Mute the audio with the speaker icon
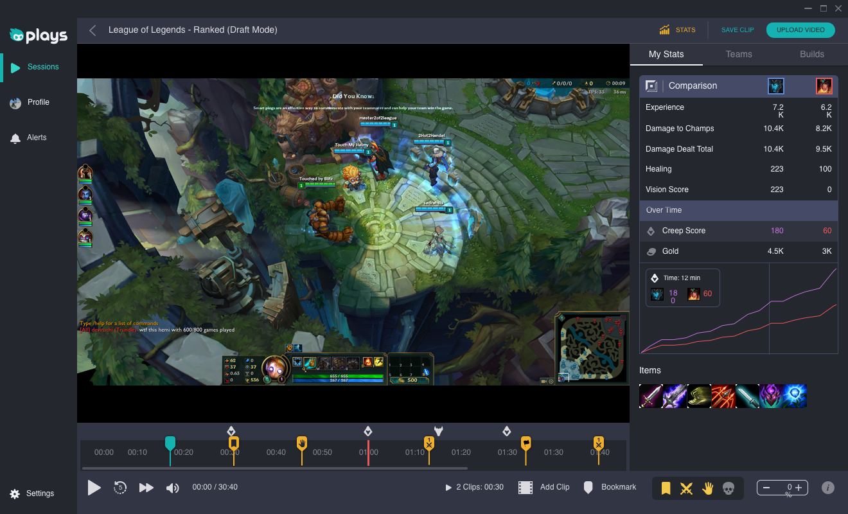The height and width of the screenshot is (514, 848). coord(173,488)
